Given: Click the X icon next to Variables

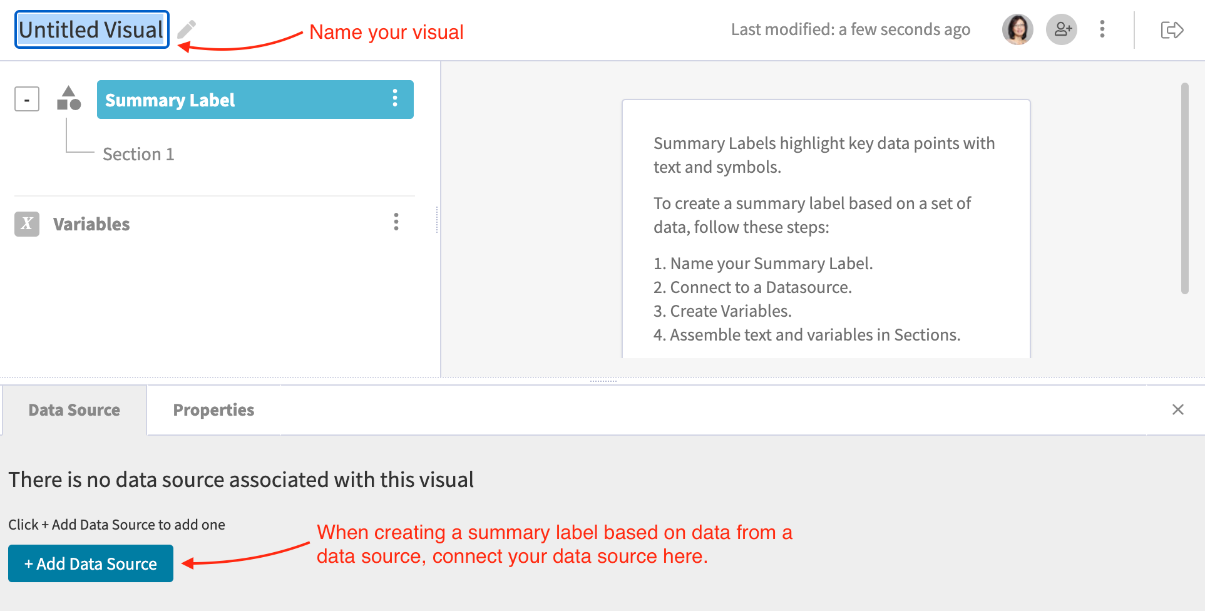Looking at the screenshot, I should tap(26, 223).
